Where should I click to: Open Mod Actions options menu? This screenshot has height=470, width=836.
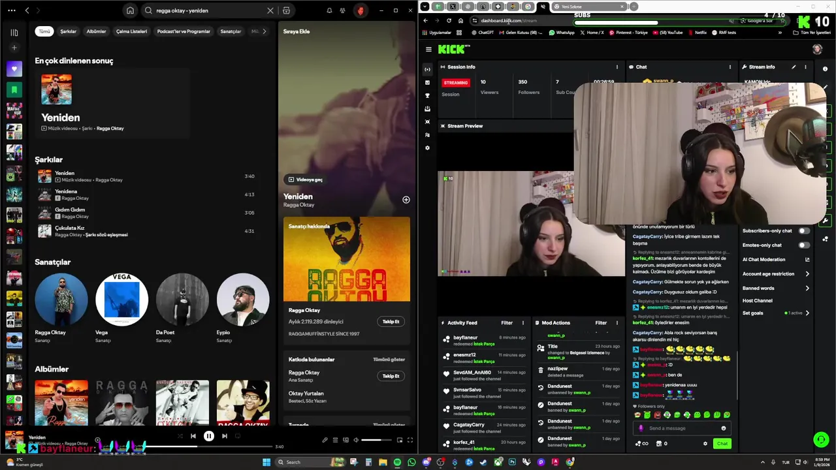tap(617, 322)
